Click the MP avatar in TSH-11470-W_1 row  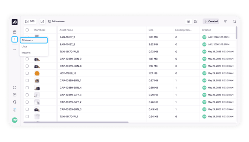[204, 116]
